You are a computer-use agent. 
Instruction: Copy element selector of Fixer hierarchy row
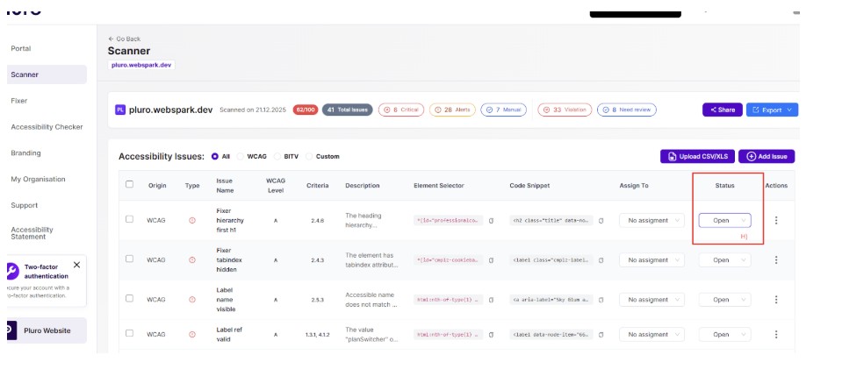coord(492,221)
